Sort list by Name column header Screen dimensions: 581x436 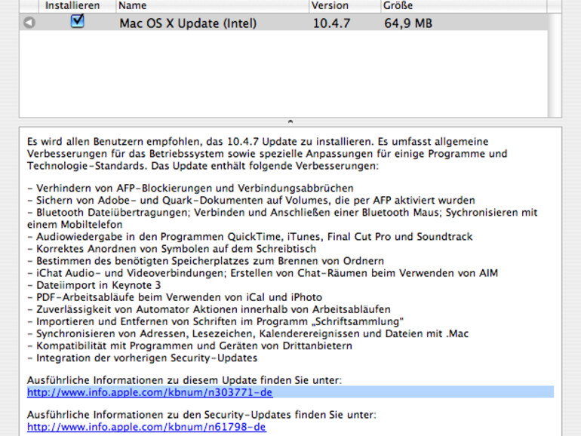click(x=210, y=6)
